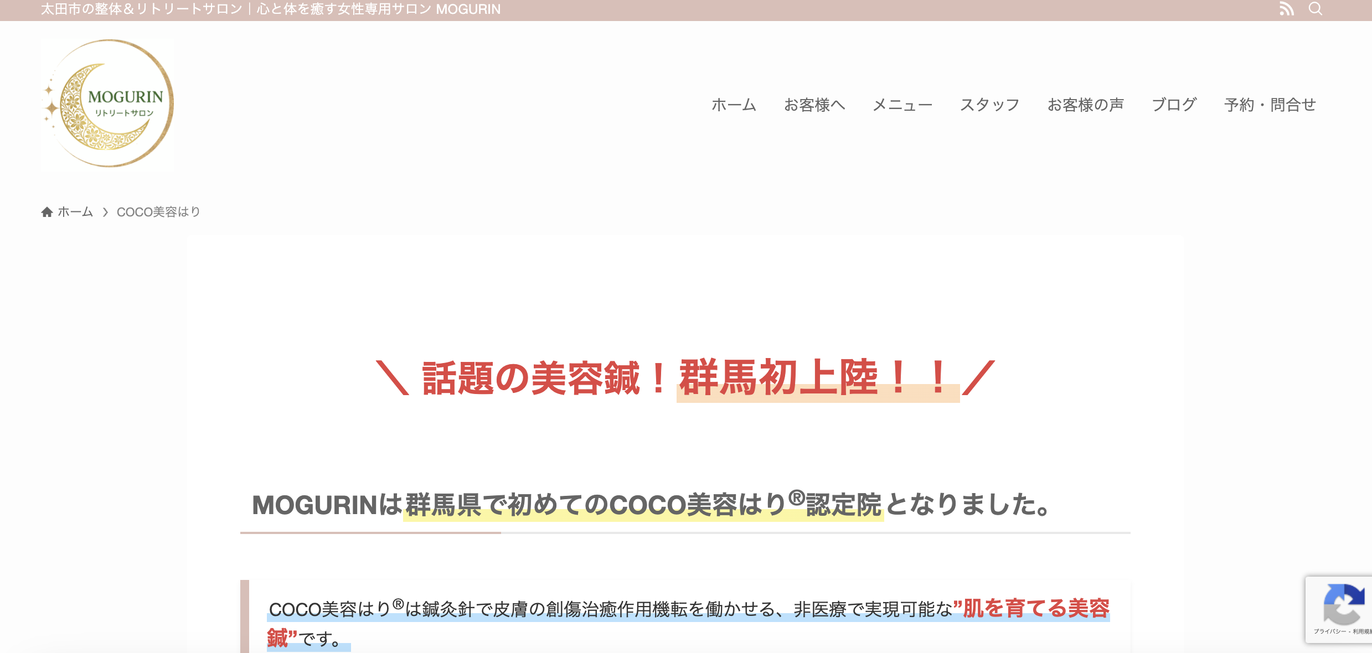Click the reCAPTCHA privacy link text
The width and height of the screenshot is (1372, 653).
1329,631
